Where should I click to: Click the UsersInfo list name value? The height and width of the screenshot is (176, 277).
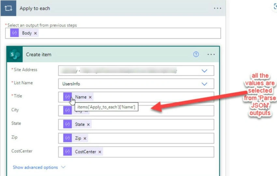71,84
